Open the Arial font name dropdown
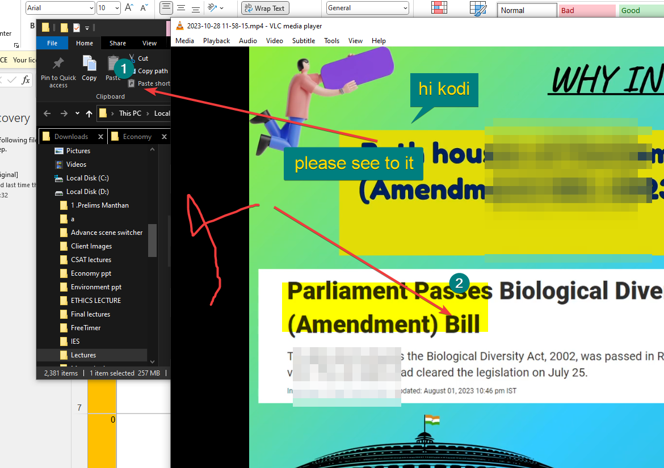 (91, 8)
